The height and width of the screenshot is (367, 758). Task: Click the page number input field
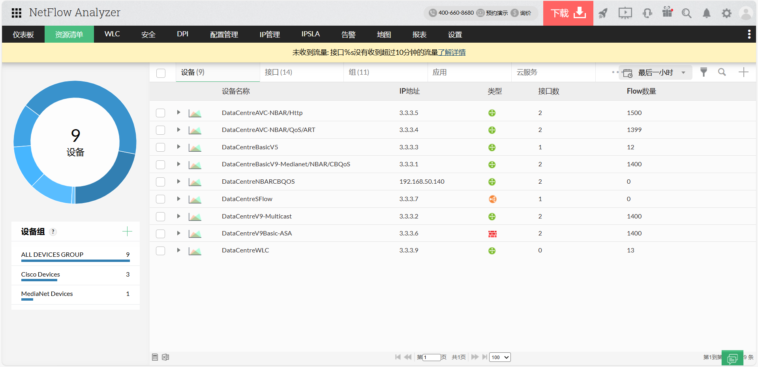pos(432,357)
